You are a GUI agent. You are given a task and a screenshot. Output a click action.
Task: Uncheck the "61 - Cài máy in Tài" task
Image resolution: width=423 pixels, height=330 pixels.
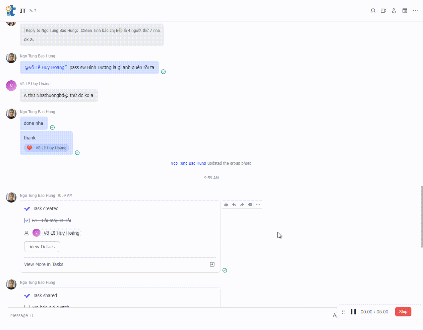(x=27, y=220)
